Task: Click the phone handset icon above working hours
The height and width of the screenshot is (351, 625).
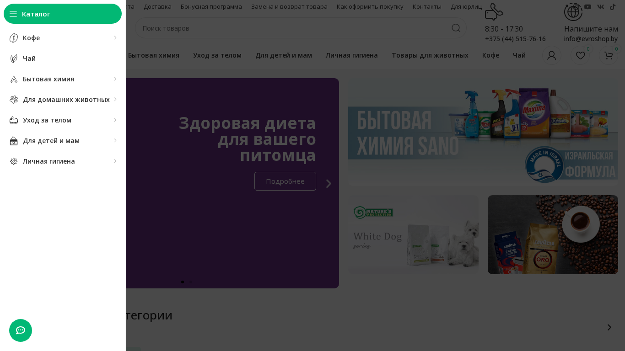Action: click(x=494, y=11)
